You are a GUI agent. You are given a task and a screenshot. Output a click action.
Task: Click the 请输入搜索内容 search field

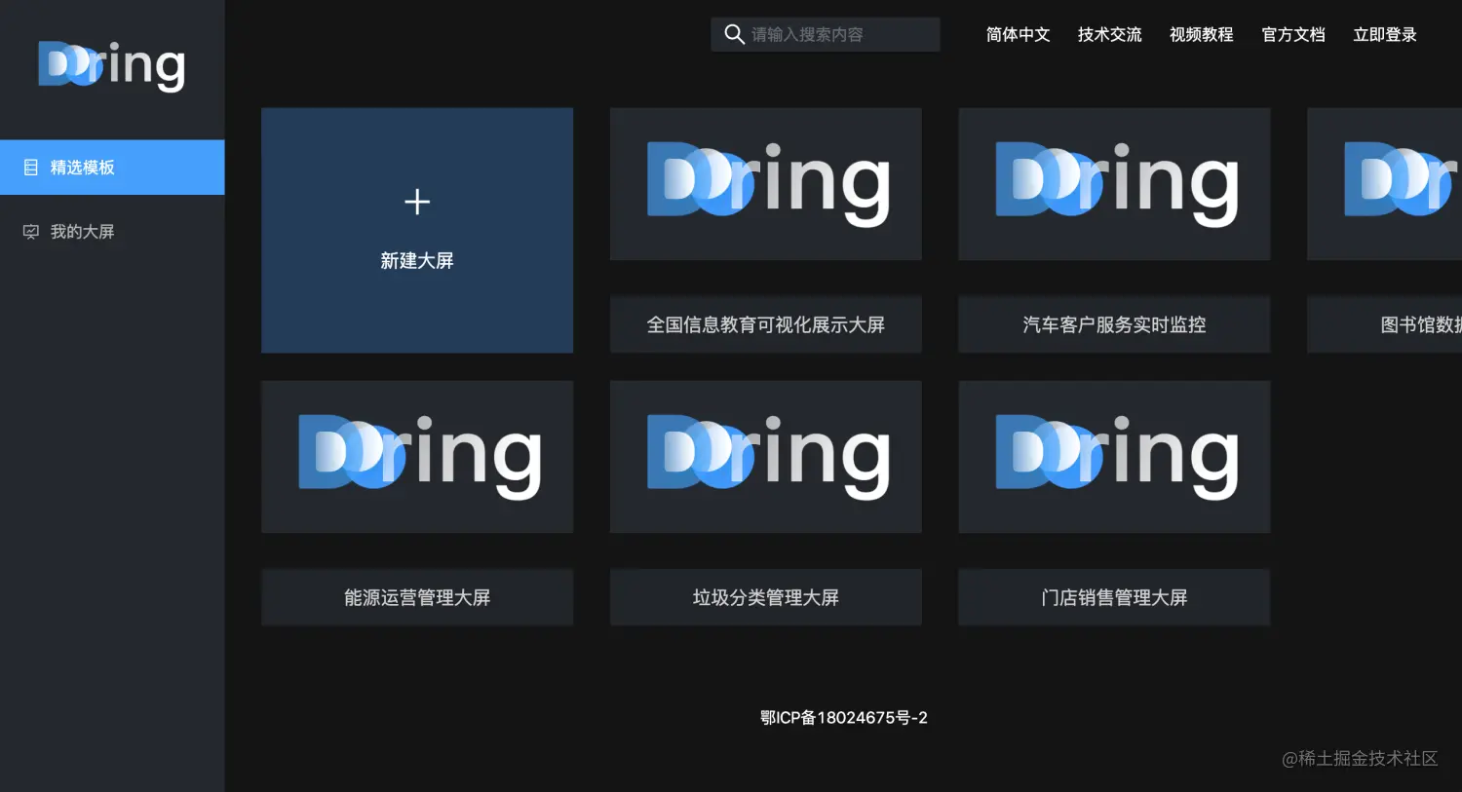pos(838,34)
